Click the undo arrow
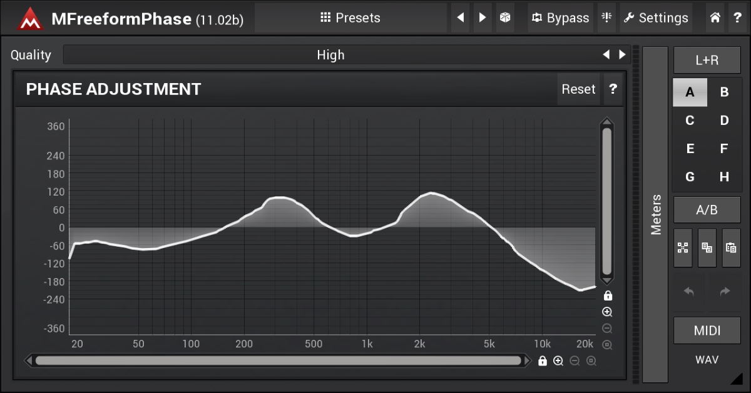This screenshot has width=751, height=393. click(689, 292)
